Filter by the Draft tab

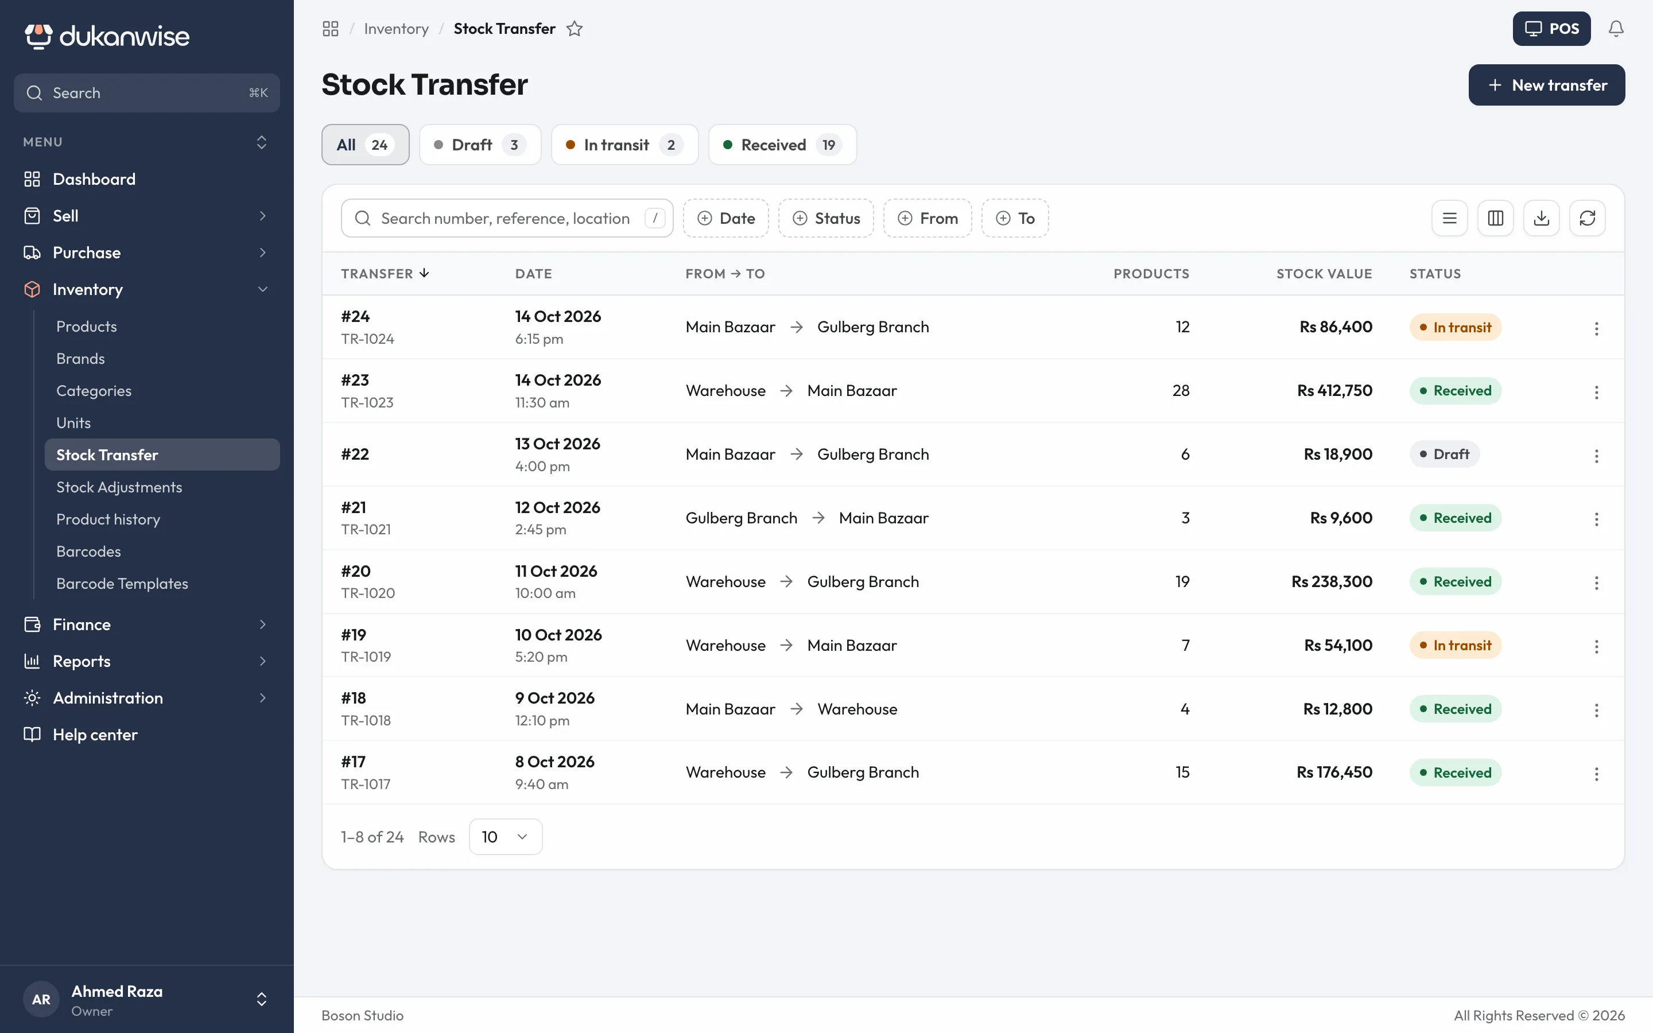tap(480, 144)
